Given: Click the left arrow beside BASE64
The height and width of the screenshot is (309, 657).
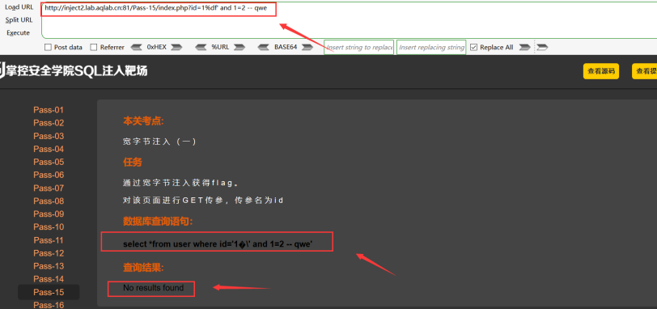Looking at the screenshot, I should [265, 47].
